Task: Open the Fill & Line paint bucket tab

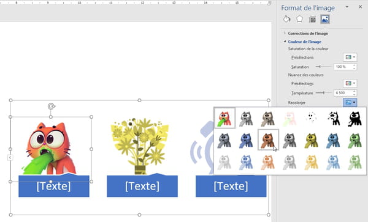Action: [286, 19]
